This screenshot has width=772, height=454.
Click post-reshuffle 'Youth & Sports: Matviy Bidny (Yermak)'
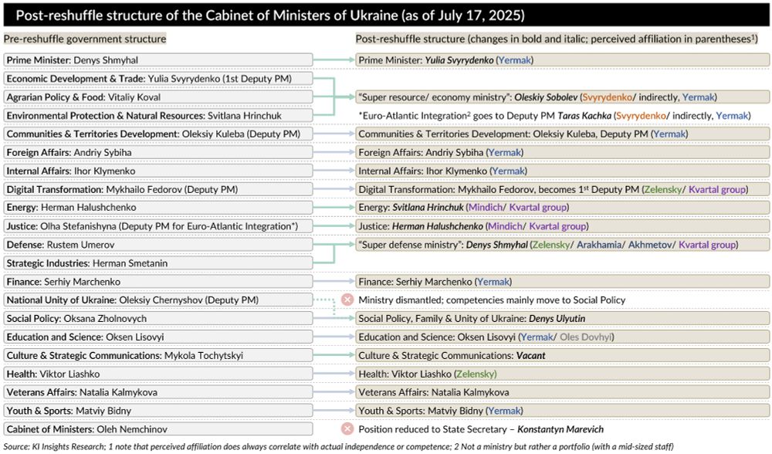pyautogui.click(x=562, y=411)
